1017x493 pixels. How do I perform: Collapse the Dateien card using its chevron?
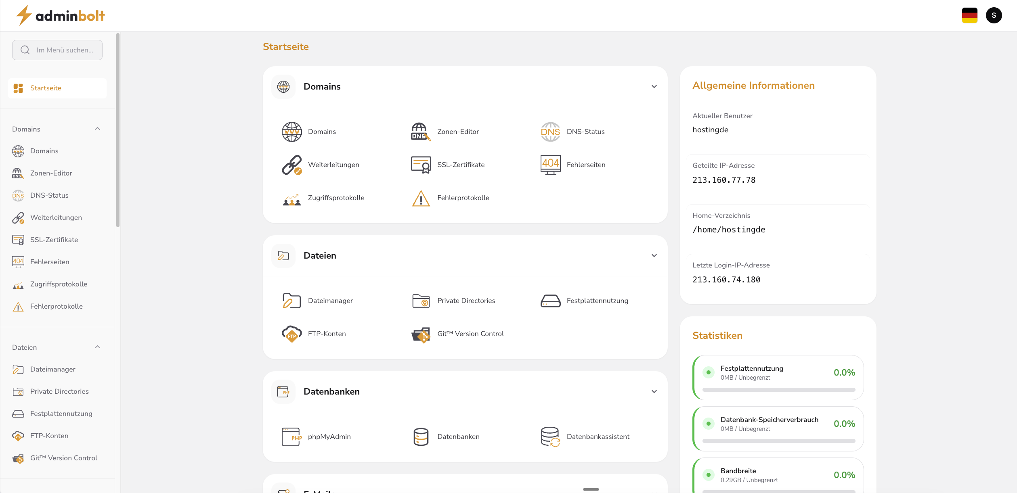[x=654, y=256]
